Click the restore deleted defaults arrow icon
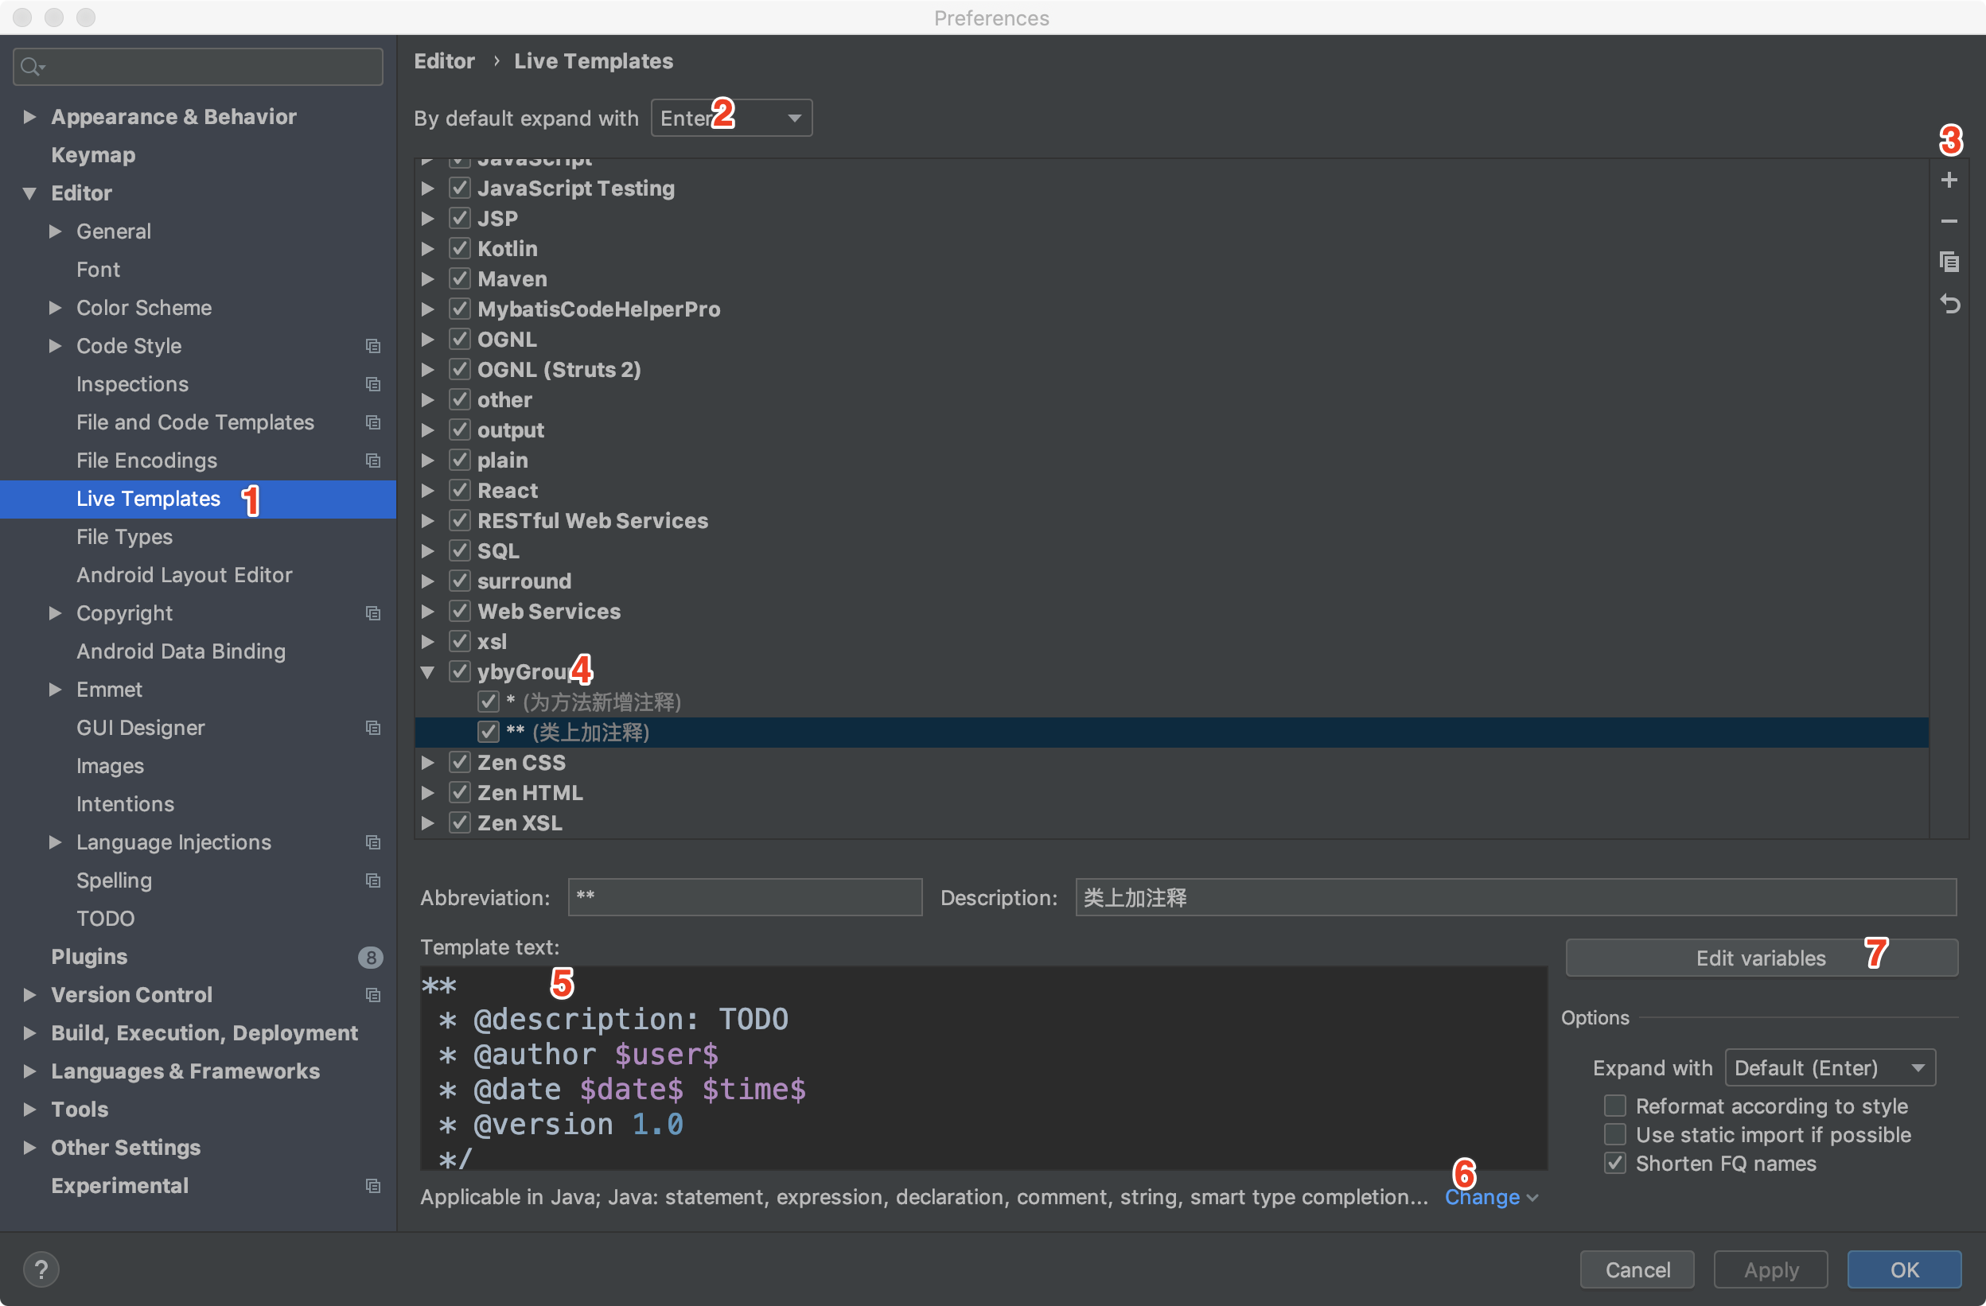The height and width of the screenshot is (1306, 1986). tap(1949, 304)
